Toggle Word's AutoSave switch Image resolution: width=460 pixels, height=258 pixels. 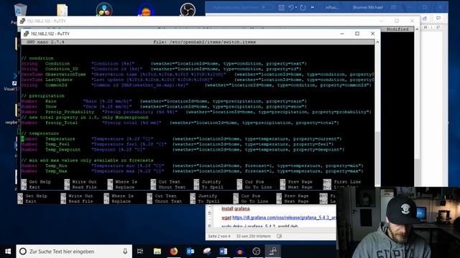tap(267, 7)
